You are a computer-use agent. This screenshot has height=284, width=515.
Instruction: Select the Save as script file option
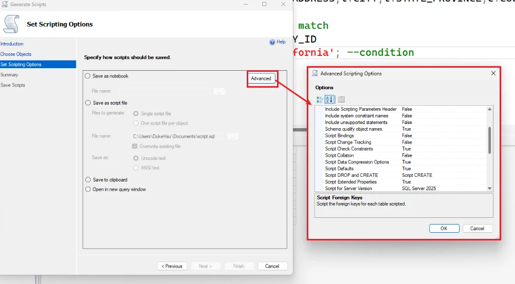tap(87, 103)
